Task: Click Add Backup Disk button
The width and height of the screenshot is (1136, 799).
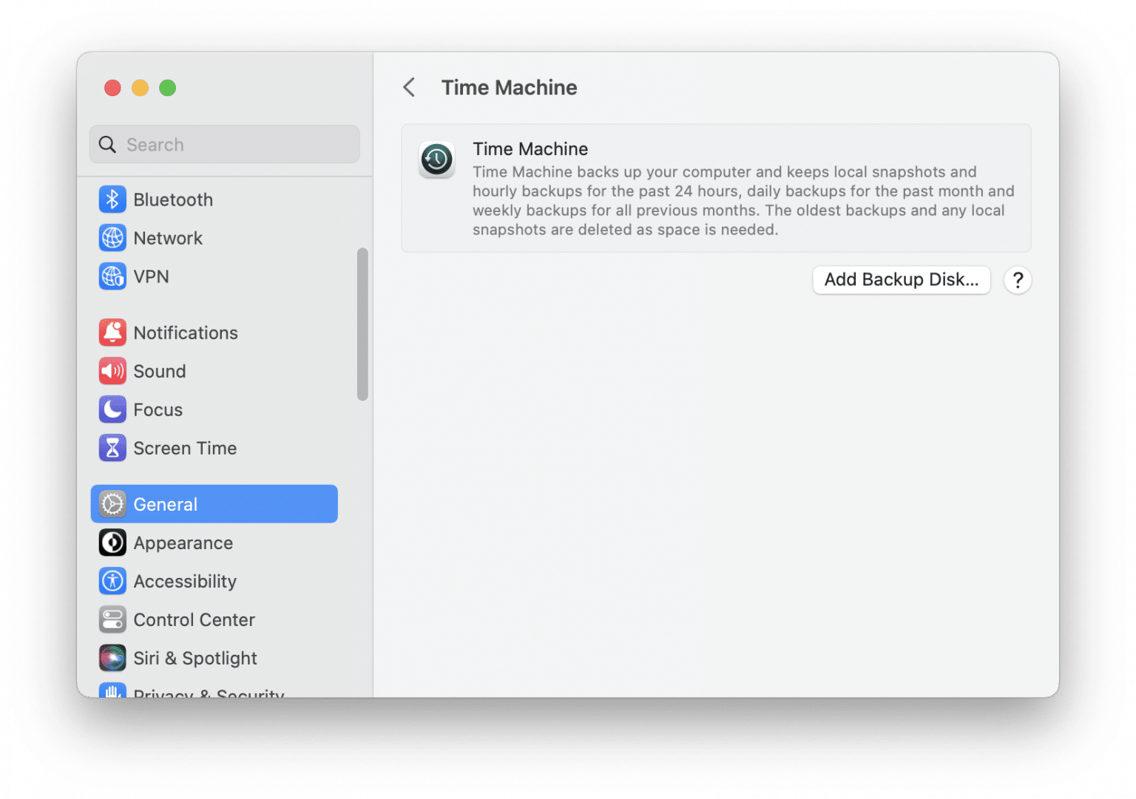Action: 902,280
